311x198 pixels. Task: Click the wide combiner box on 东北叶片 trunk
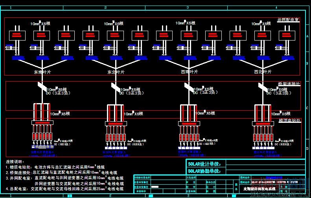pyautogui.click(x=116, y=124)
